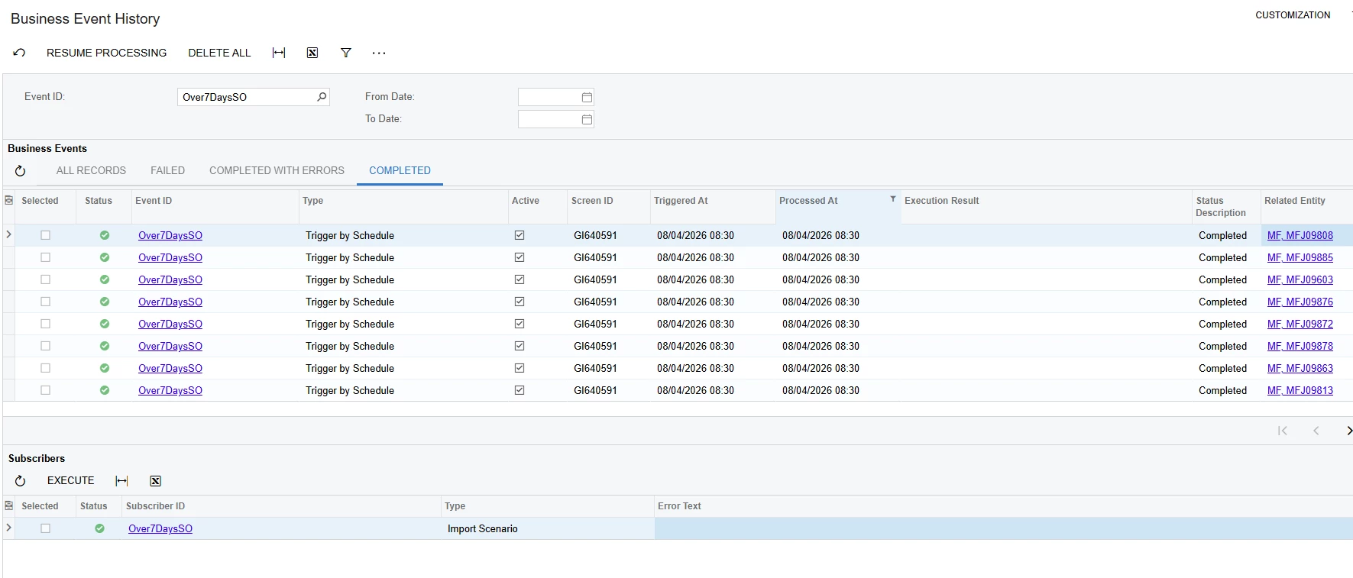This screenshot has width=1353, height=578.
Task: Refresh the Business Events grid
Action: pos(21,171)
